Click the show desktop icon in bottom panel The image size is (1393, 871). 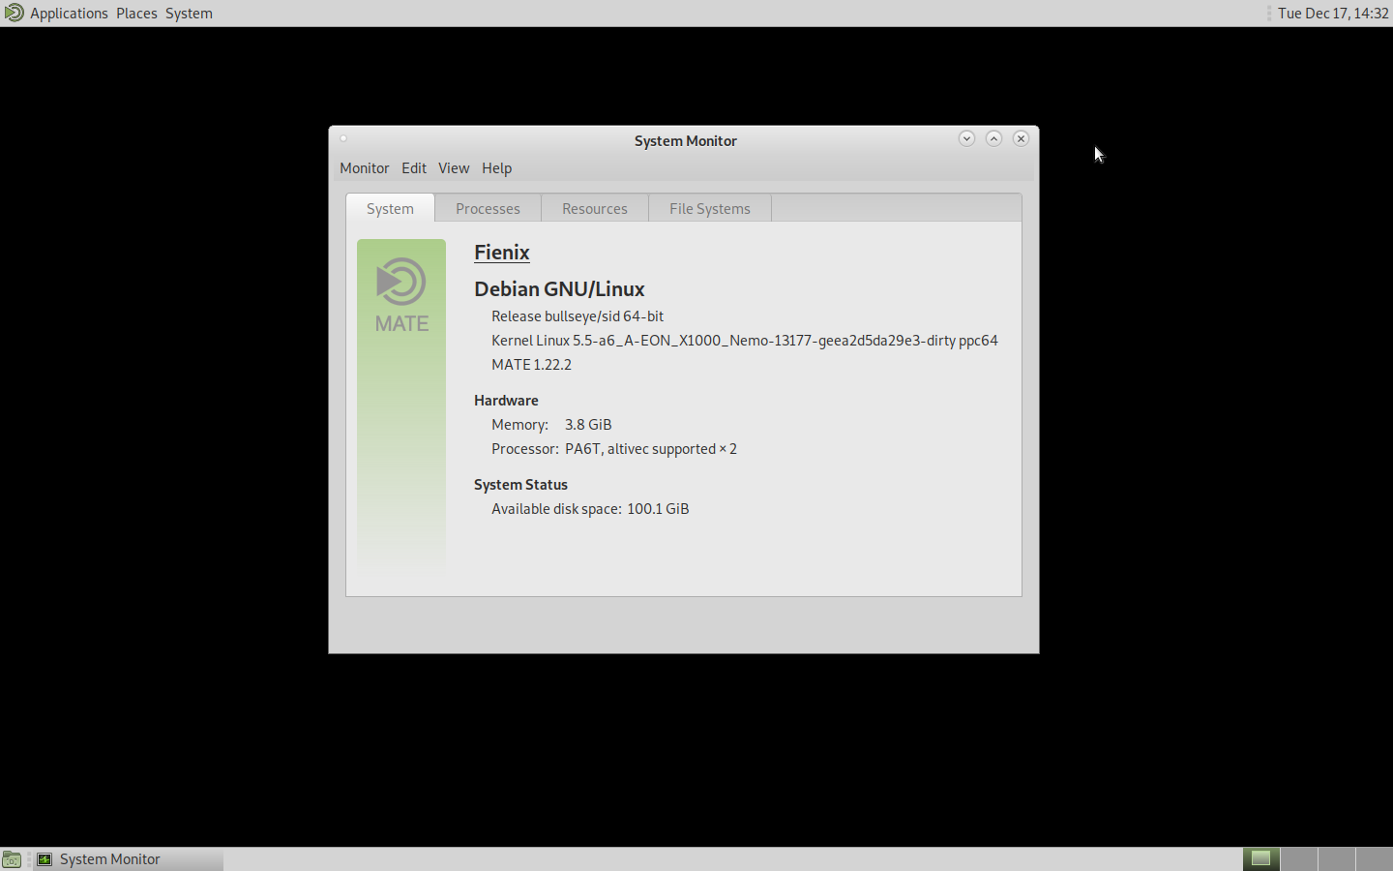point(12,859)
